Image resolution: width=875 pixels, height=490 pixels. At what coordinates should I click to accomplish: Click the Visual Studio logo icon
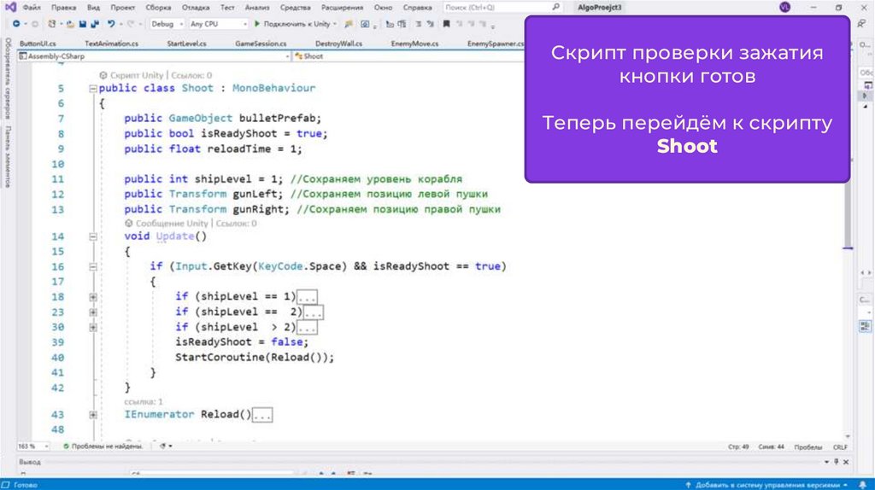pos(9,7)
